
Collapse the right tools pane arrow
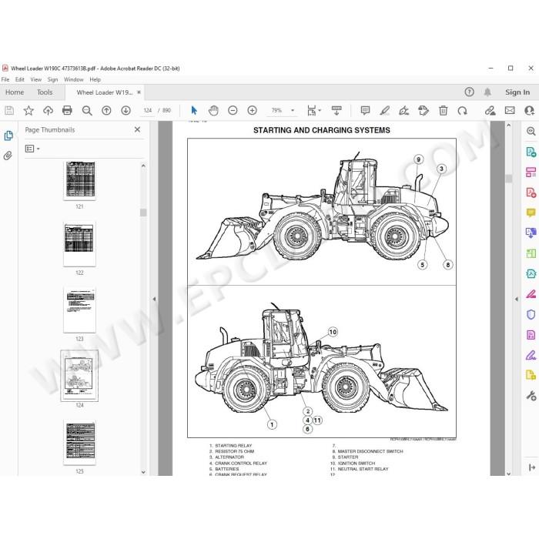[x=517, y=299]
